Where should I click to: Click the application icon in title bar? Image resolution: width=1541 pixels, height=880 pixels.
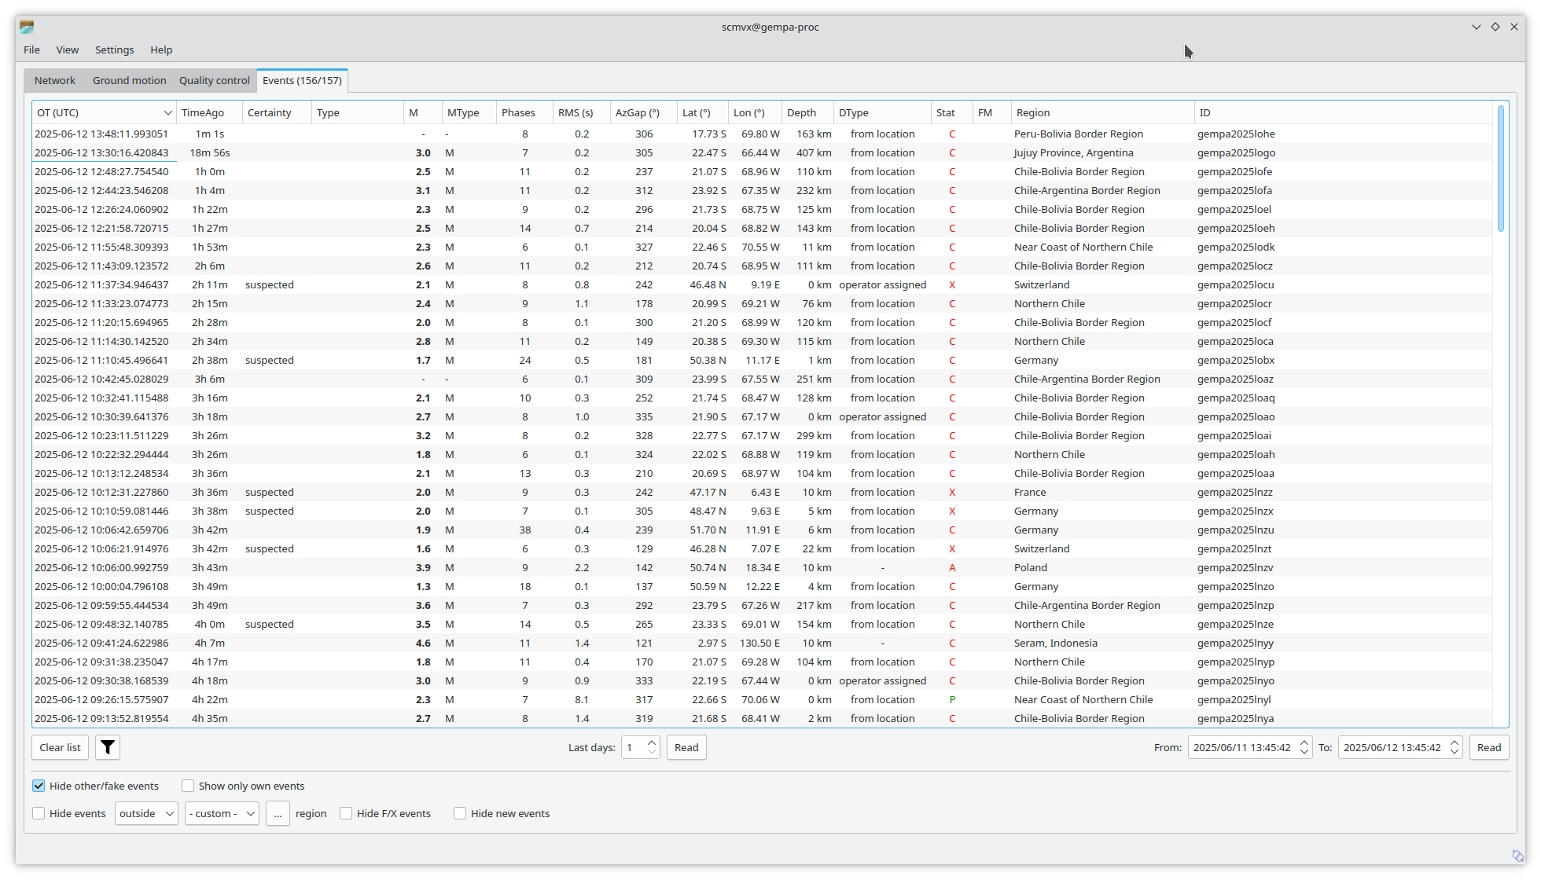[27, 27]
